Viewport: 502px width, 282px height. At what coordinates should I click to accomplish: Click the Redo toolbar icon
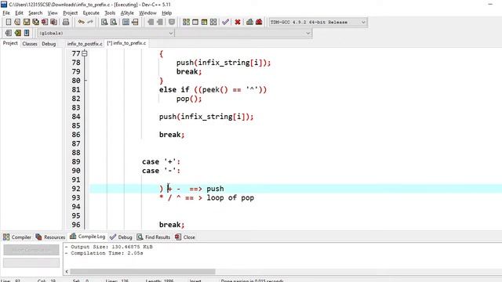[x=90, y=22]
